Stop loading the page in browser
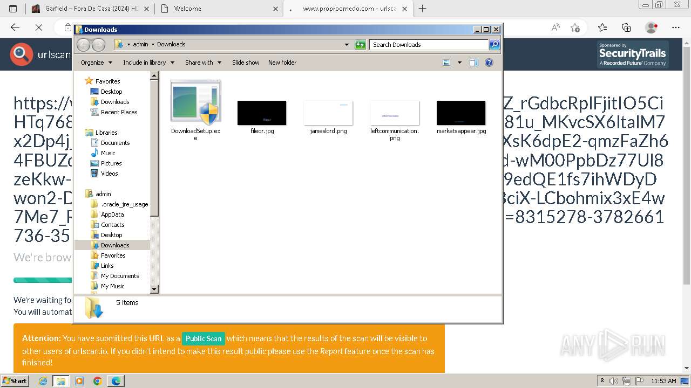This screenshot has height=388, width=691. 39,27
